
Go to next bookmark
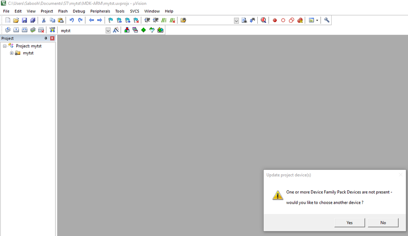coord(127,20)
